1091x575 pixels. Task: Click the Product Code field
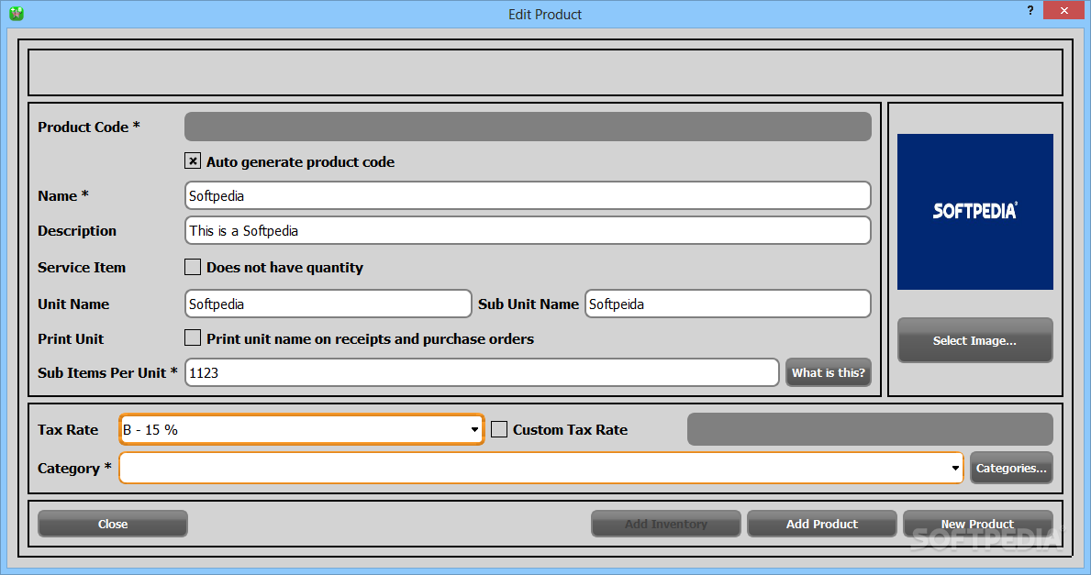tap(528, 127)
